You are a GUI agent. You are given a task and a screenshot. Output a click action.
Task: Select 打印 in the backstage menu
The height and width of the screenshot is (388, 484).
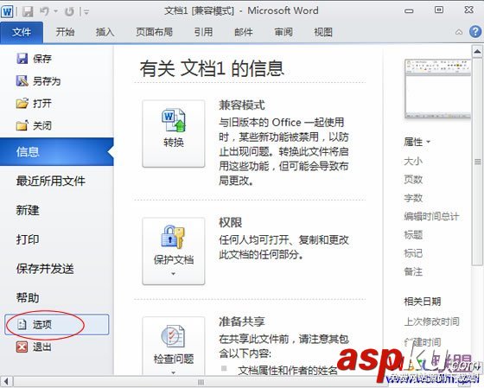tap(28, 239)
